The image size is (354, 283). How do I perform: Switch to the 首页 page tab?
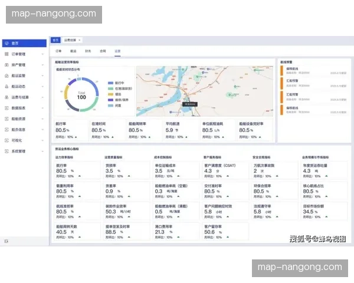(x=55, y=40)
